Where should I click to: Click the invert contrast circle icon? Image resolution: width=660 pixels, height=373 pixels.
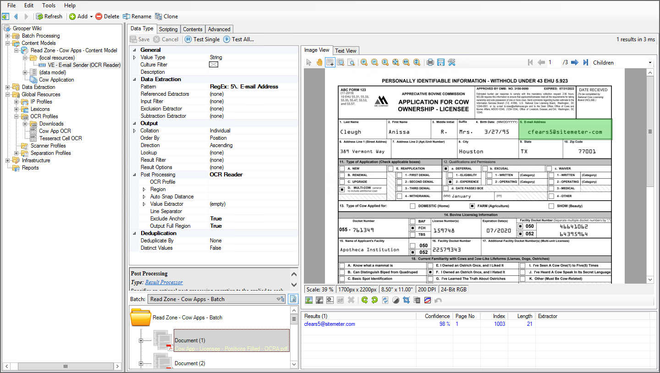point(396,300)
